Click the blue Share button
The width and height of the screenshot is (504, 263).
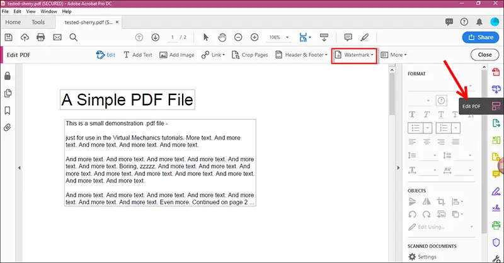pyautogui.click(x=481, y=37)
